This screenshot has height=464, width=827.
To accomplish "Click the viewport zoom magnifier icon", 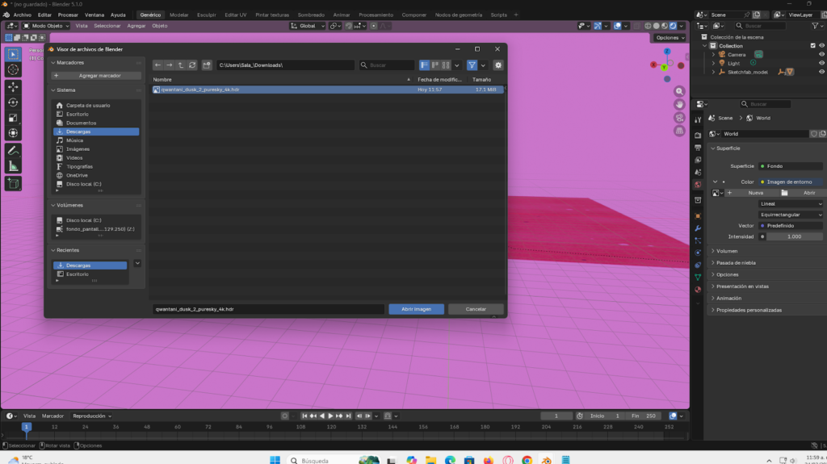I will 679,92.
